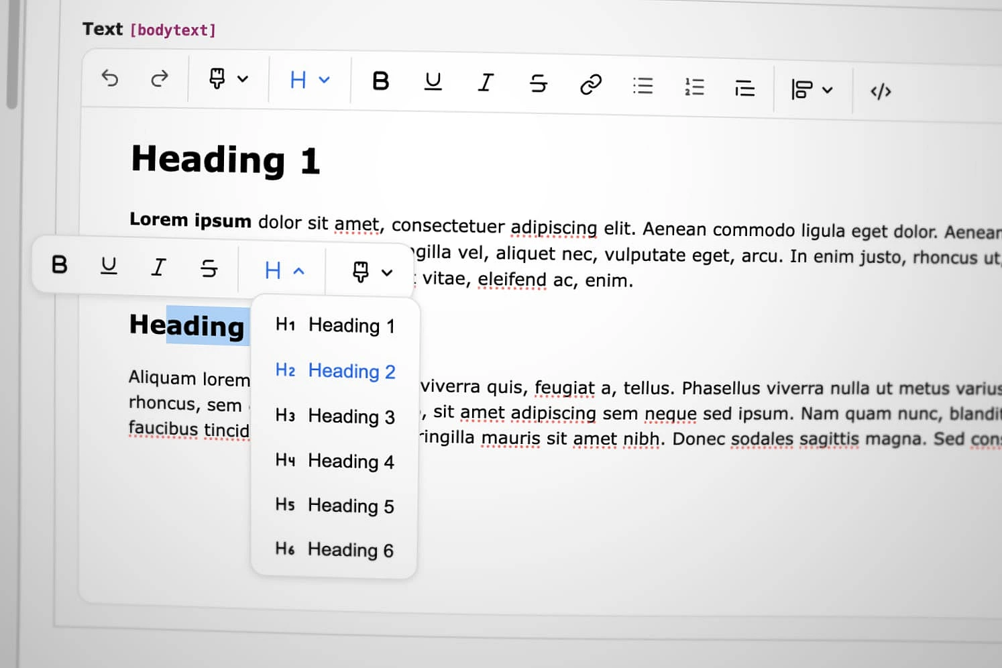Toggle underline in floating toolbar
Image resolution: width=1002 pixels, height=668 pixels.
[109, 266]
